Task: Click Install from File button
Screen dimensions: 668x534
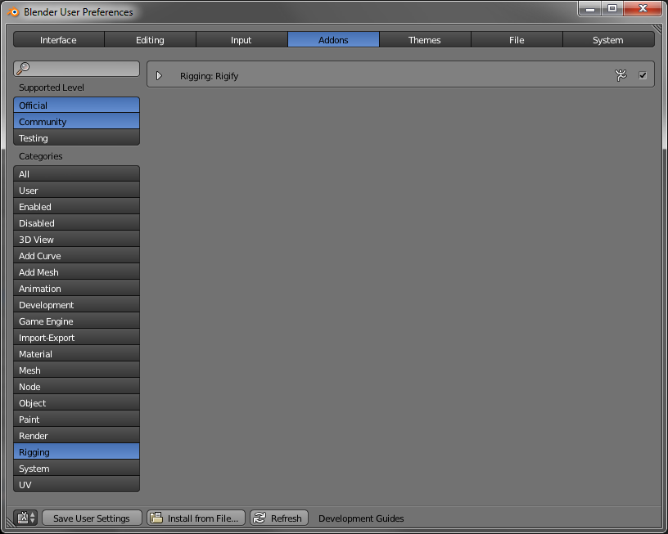Action: (x=196, y=518)
